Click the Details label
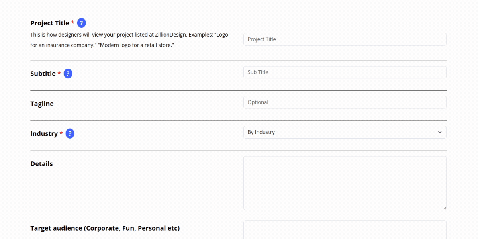The height and width of the screenshot is (239, 478). pos(41,164)
